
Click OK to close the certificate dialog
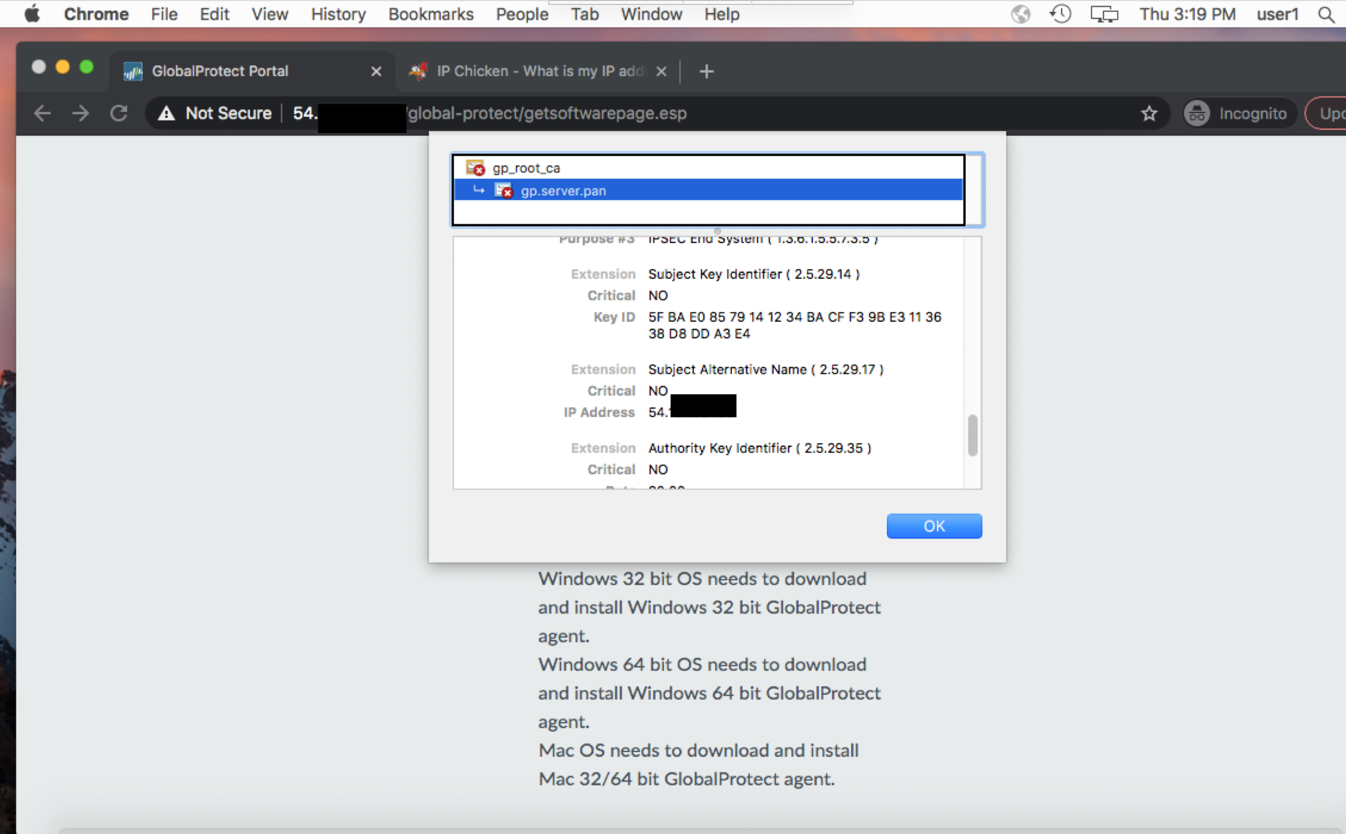(x=933, y=526)
